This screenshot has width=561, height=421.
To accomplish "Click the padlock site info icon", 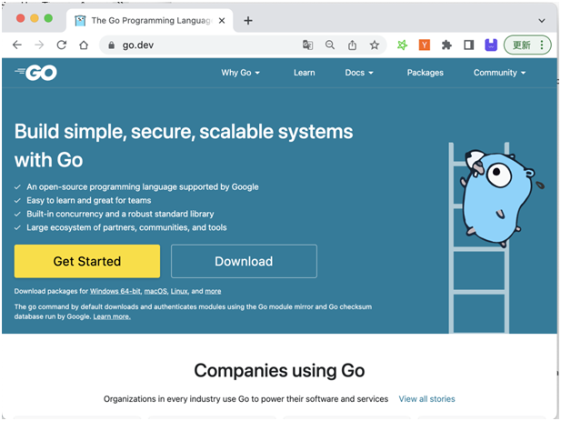I will click(x=111, y=45).
